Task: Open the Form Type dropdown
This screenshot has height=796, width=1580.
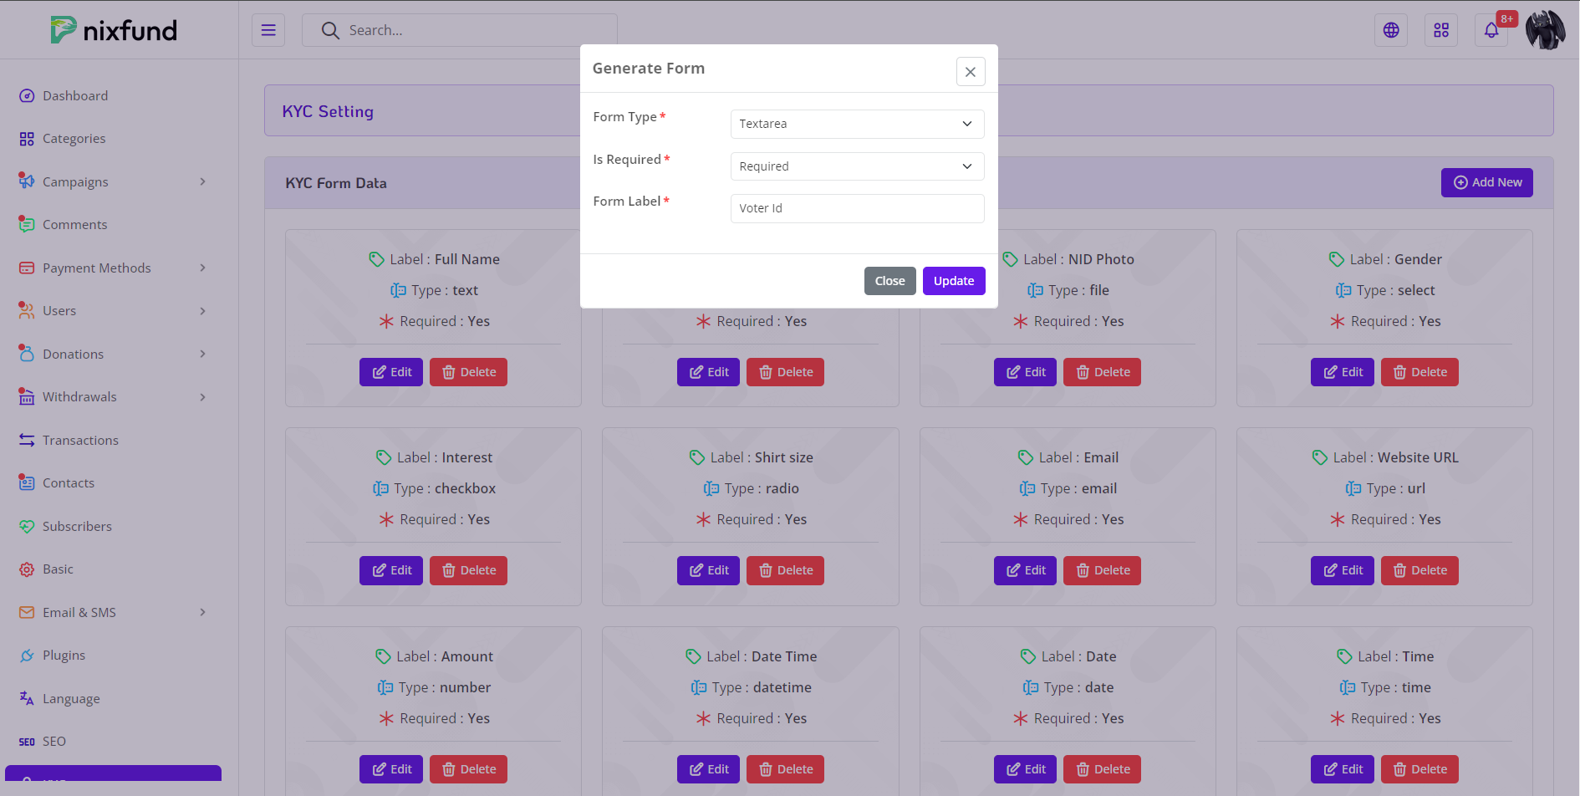Action: coord(857,124)
